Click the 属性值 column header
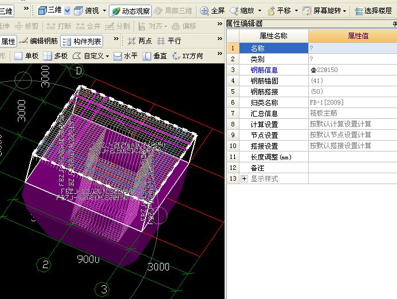Viewport: 397px width, 299px height. tap(353, 36)
